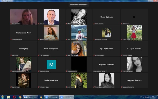Click UK keyboard language indicator
This screenshot has height=99, width=158.
pyautogui.click(x=141, y=97)
